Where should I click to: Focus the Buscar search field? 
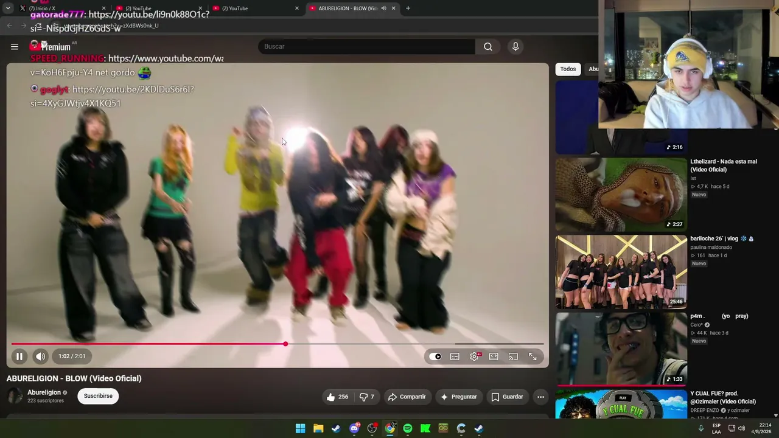click(366, 46)
